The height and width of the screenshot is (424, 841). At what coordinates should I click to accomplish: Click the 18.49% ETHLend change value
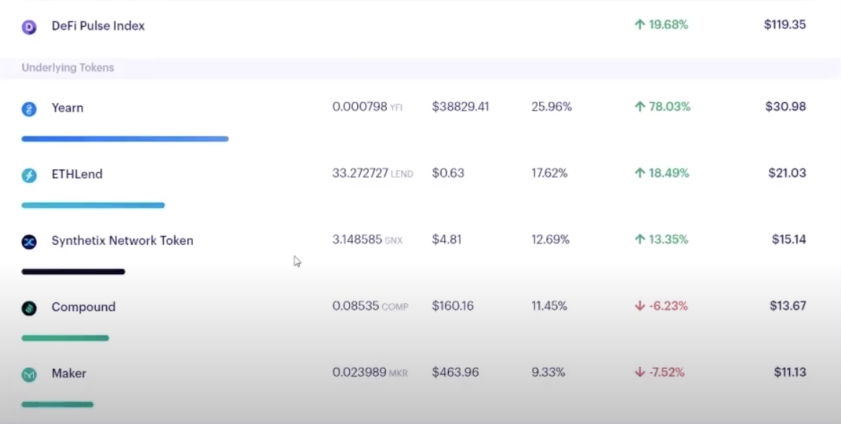tap(669, 173)
